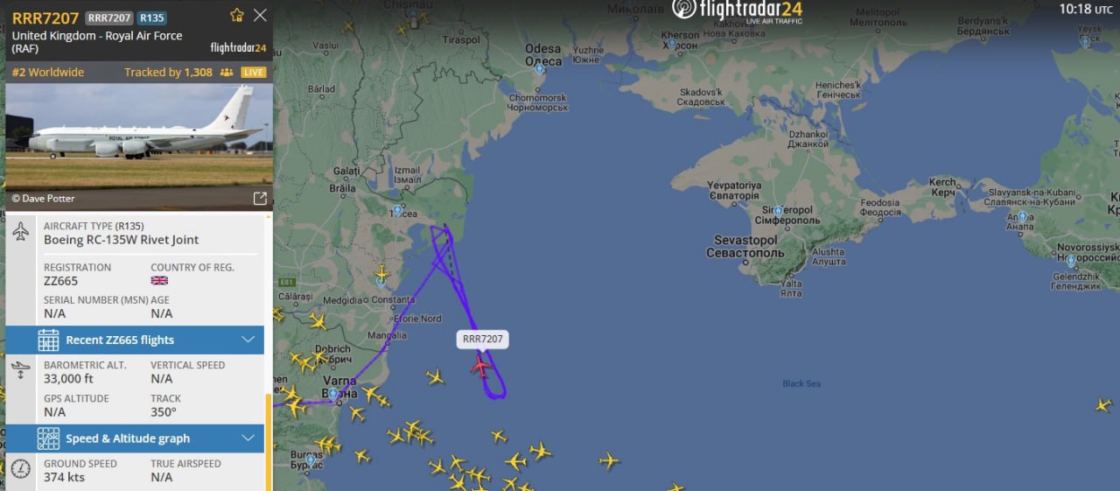Click the RRR7207 map label callout
The height and width of the screenshot is (491, 1120).
pyautogui.click(x=480, y=340)
